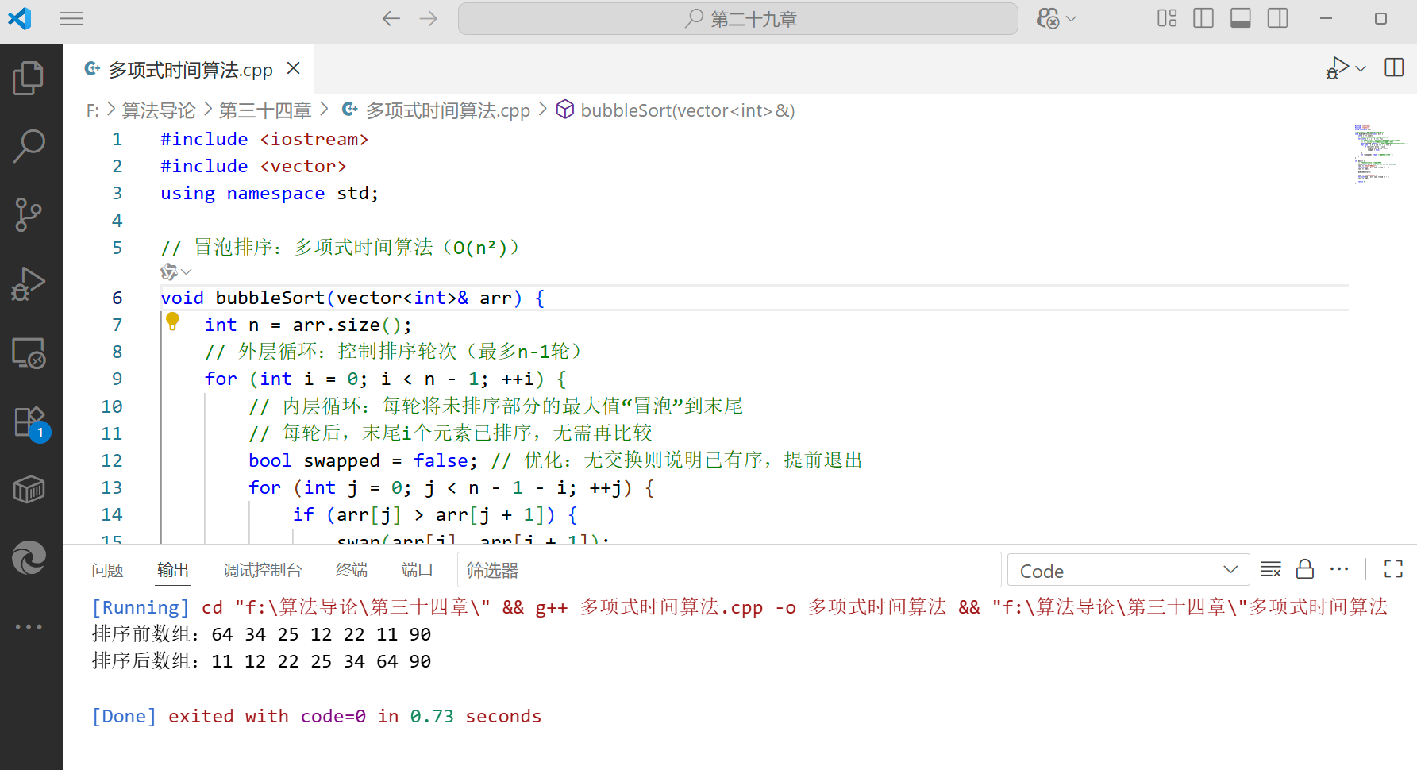Click the "[Running] cd" command output line
1417x770 pixels.
click(x=740, y=607)
